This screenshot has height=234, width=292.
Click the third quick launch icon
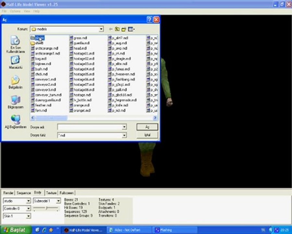[51, 230]
